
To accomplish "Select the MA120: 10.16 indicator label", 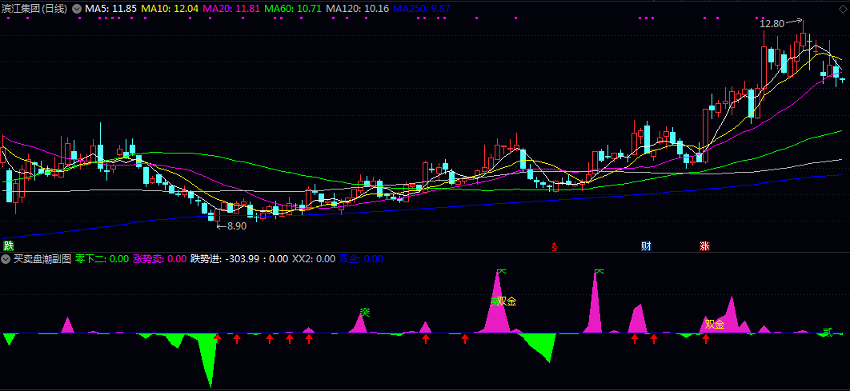I will tap(358, 9).
